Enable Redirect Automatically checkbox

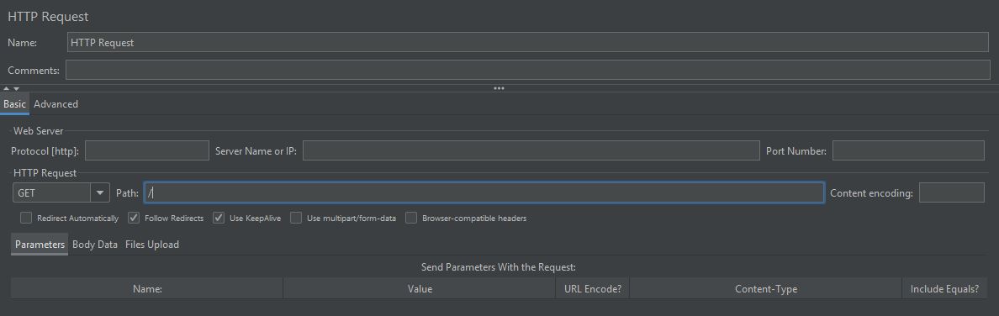[26, 218]
